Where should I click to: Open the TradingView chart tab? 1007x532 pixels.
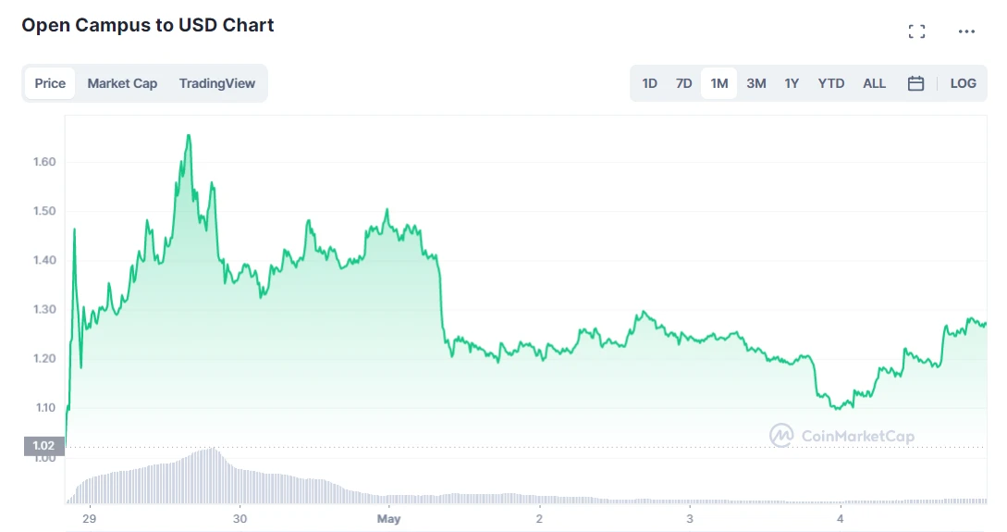[217, 83]
